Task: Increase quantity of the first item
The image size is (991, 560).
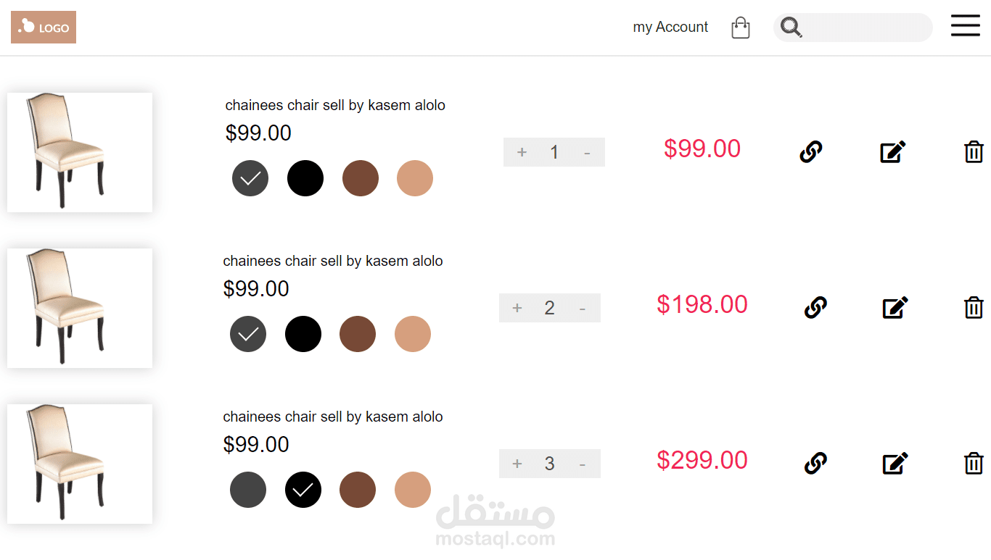Action: [522, 152]
